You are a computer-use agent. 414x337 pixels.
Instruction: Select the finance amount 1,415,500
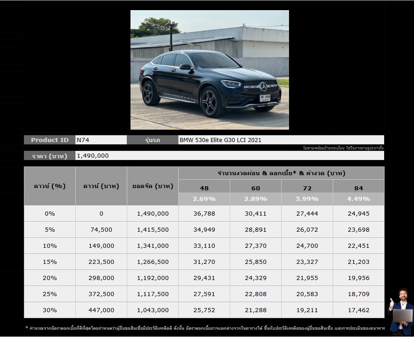coord(153,229)
